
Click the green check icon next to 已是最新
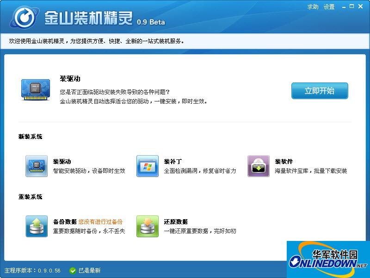point(73,271)
